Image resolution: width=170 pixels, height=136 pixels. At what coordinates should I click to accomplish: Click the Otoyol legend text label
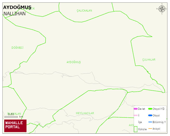(156, 116)
